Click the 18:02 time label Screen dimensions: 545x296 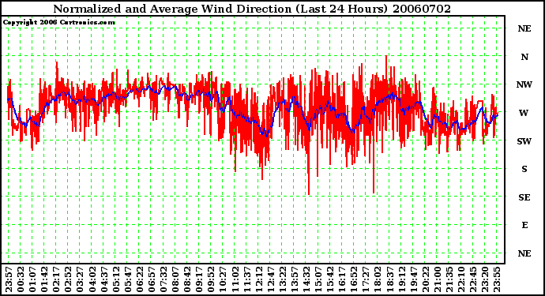[378, 279]
